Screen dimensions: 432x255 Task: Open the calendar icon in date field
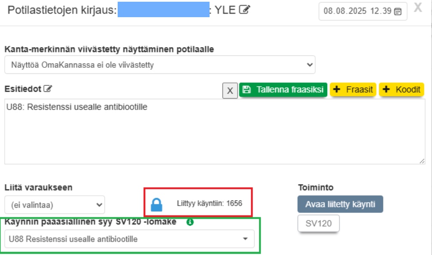point(398,12)
